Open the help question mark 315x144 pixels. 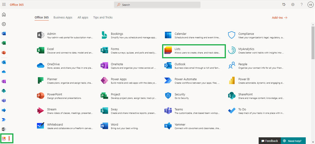coord(301,5)
